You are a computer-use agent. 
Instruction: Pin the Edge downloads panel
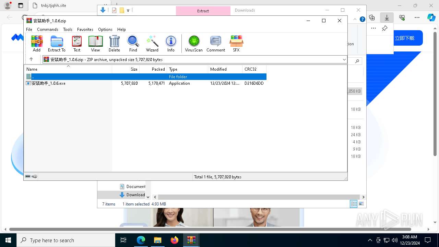[x=385, y=28]
